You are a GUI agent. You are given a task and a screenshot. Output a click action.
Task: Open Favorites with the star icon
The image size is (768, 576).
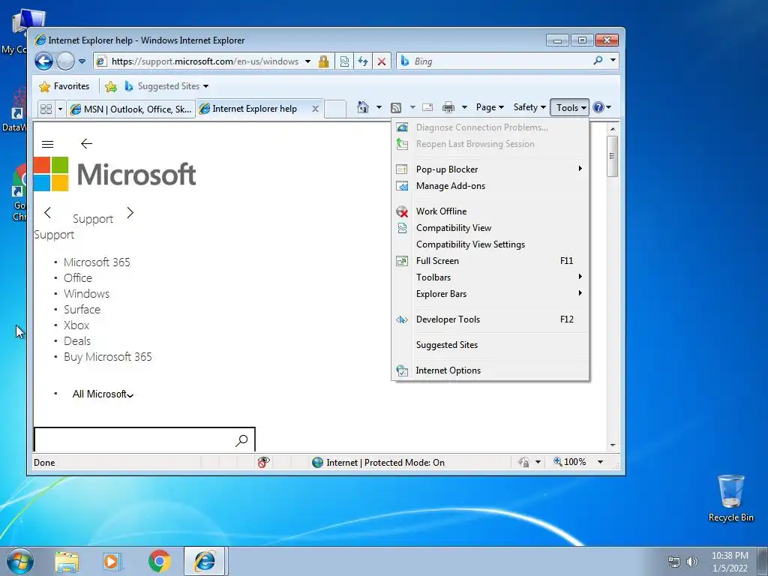pos(64,86)
